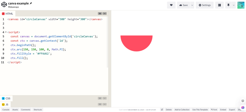
Task: Pin this pen with the pin icon
Action: pos(228,5)
